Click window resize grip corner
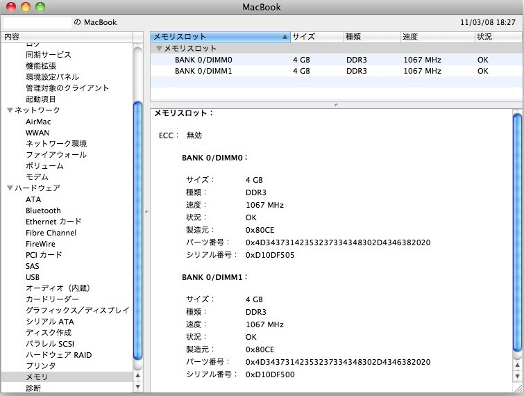Screen dimensions: 524x396 (x=518, y=389)
